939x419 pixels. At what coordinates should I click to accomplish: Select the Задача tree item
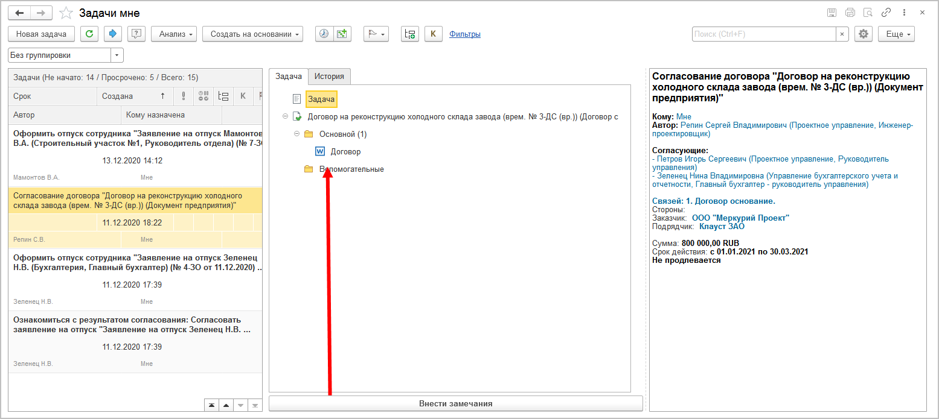pyautogui.click(x=321, y=99)
